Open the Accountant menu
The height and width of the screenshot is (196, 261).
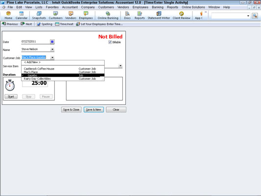[70, 7]
